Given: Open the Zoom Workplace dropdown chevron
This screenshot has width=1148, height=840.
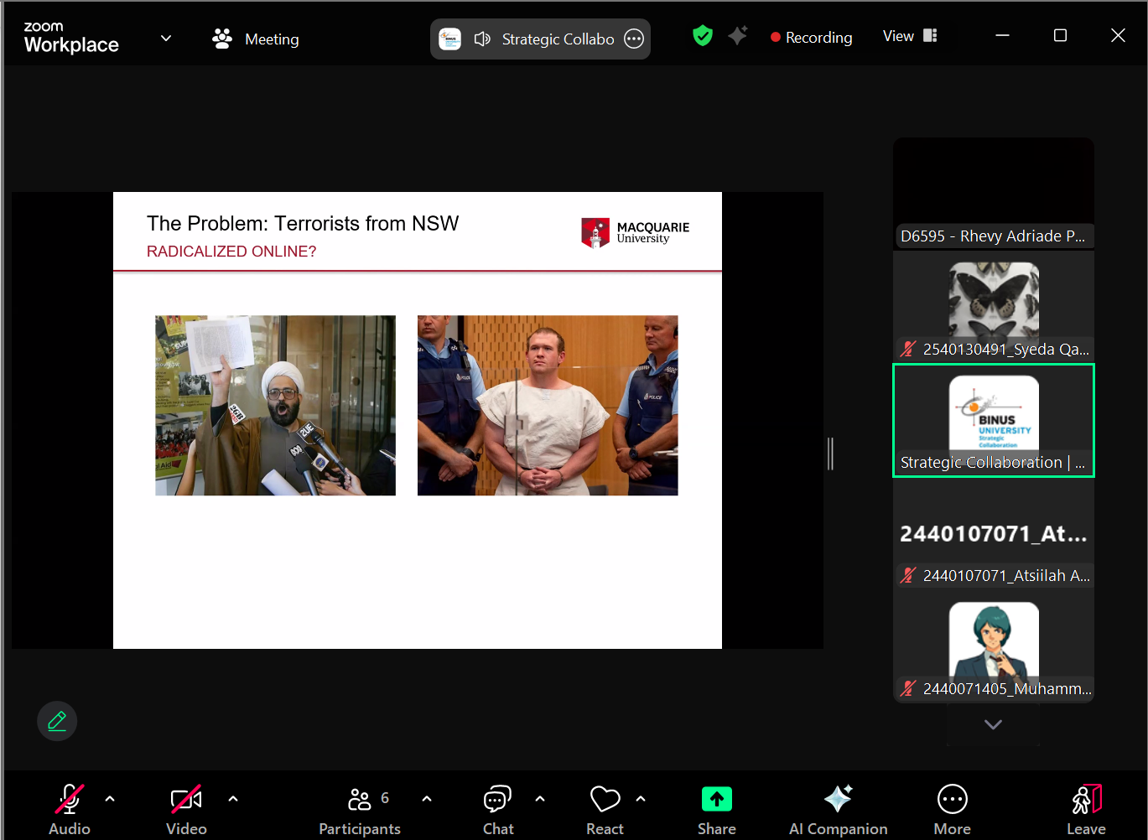Looking at the screenshot, I should point(166,38).
